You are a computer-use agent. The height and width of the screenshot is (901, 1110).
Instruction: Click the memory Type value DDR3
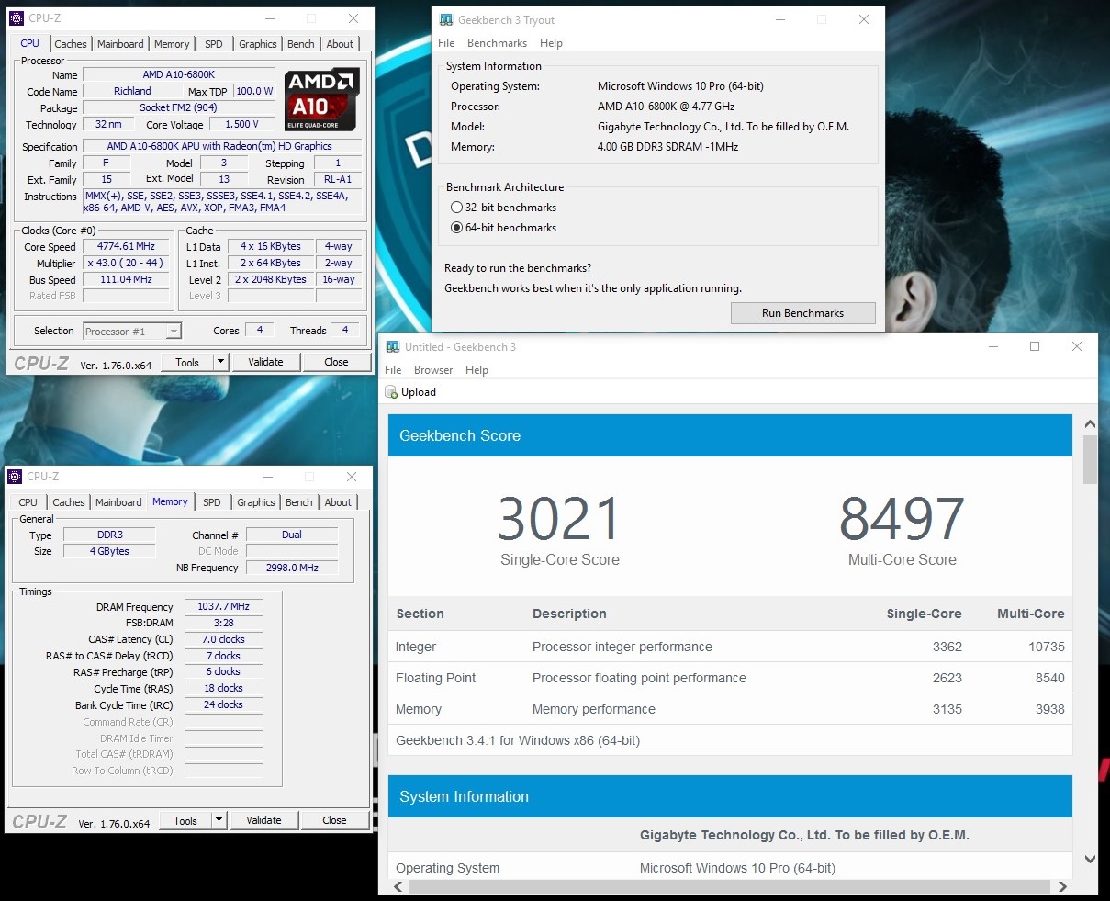109,535
